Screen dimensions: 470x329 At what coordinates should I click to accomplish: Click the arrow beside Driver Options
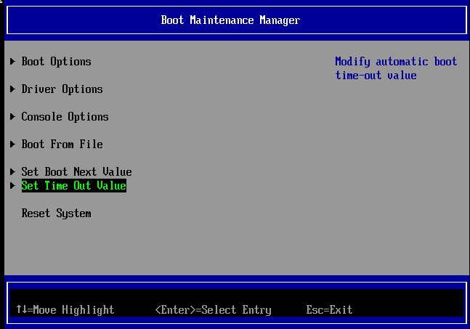12,89
